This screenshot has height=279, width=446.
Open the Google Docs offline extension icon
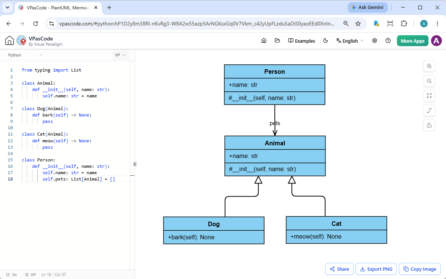coord(377,24)
